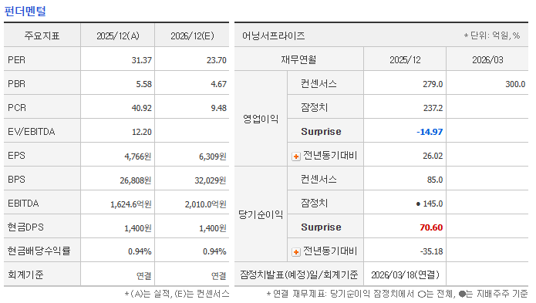Click Surprise label in 당기순이익 group
Viewport: 536px width, 303px height.
tap(321, 227)
